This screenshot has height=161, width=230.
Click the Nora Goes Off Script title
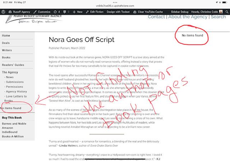[82, 40]
